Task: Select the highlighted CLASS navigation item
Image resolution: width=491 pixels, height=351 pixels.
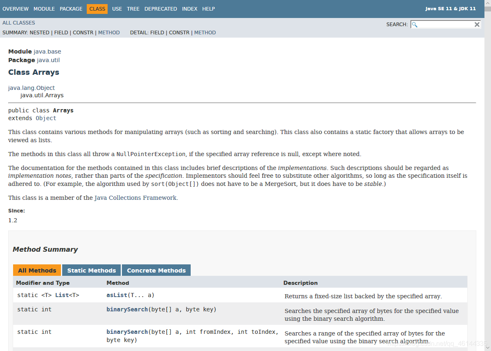Action: pos(97,9)
